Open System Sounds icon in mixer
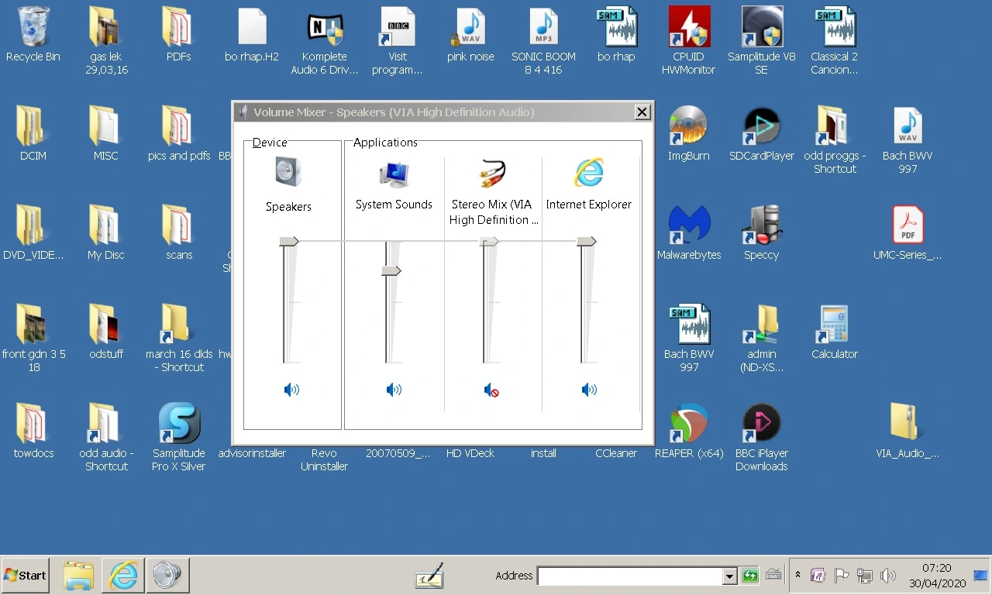Screen dimensions: 992x595 pyautogui.click(x=394, y=174)
